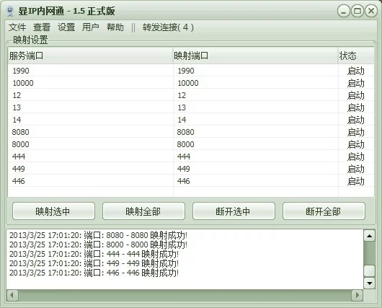The width and height of the screenshot is (382, 308).
Task: Click the app icon in the title bar
Action: click(x=10, y=12)
